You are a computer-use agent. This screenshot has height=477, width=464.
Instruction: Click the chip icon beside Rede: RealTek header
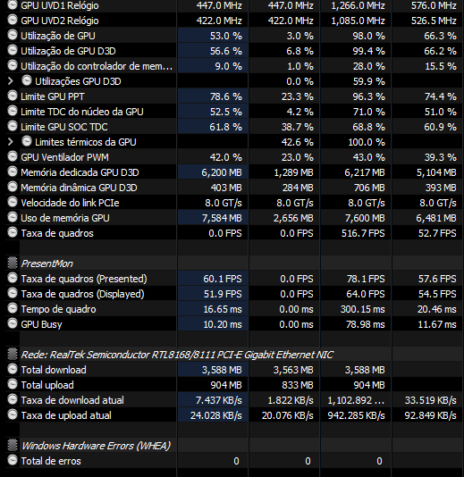[x=13, y=354]
